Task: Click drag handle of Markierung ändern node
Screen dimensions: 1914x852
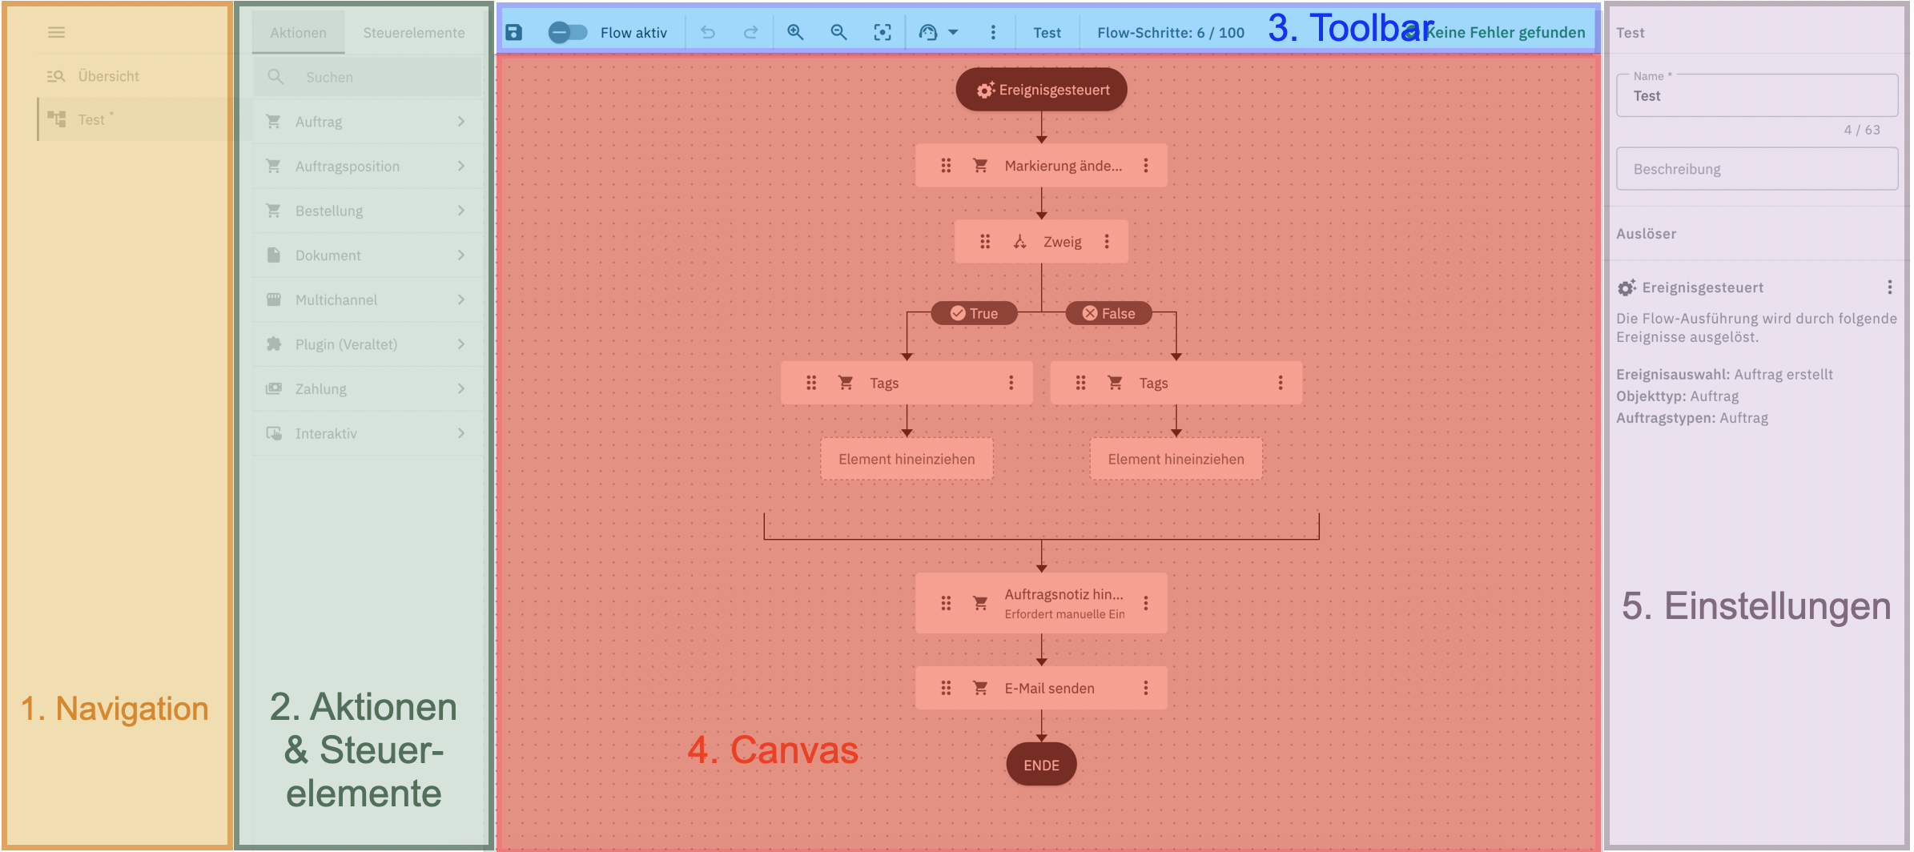Action: tap(946, 166)
